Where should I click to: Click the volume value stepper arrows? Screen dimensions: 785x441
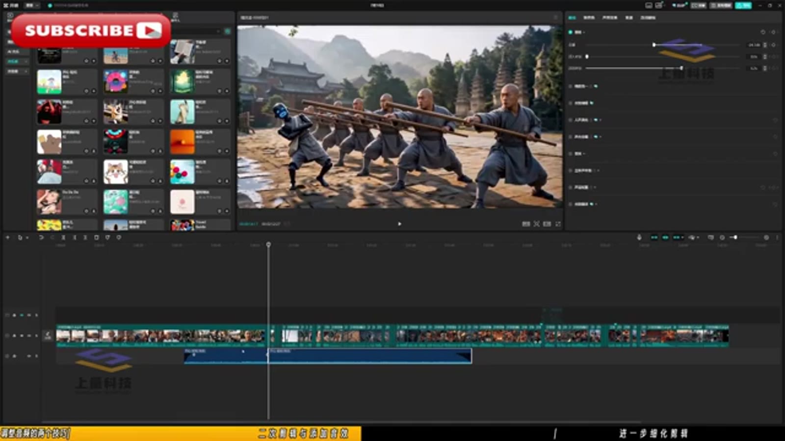point(765,45)
